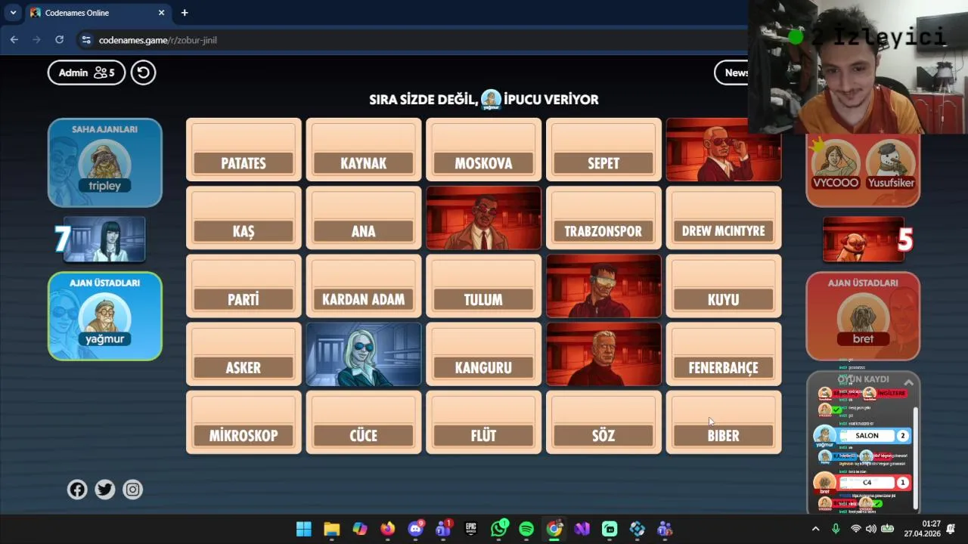Select the MİKROSKOP card
This screenshot has height=544, width=968.
(244, 422)
